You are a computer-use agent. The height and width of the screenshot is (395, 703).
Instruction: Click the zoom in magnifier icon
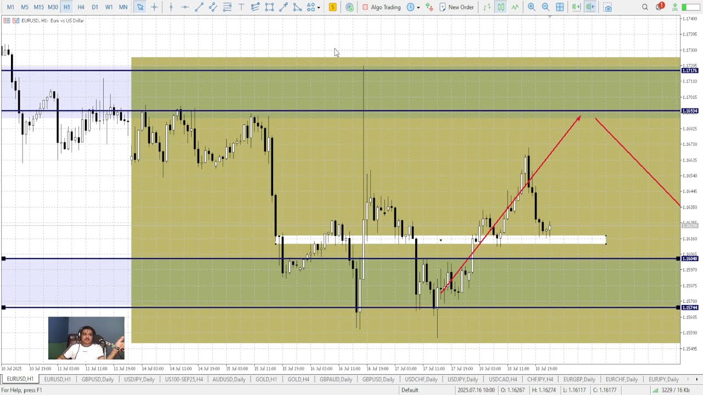point(531,7)
